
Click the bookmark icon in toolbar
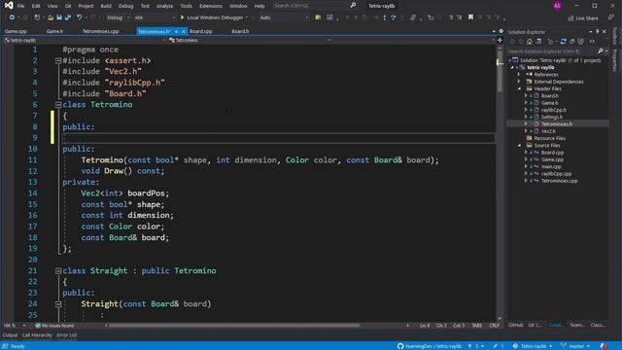tap(470, 17)
